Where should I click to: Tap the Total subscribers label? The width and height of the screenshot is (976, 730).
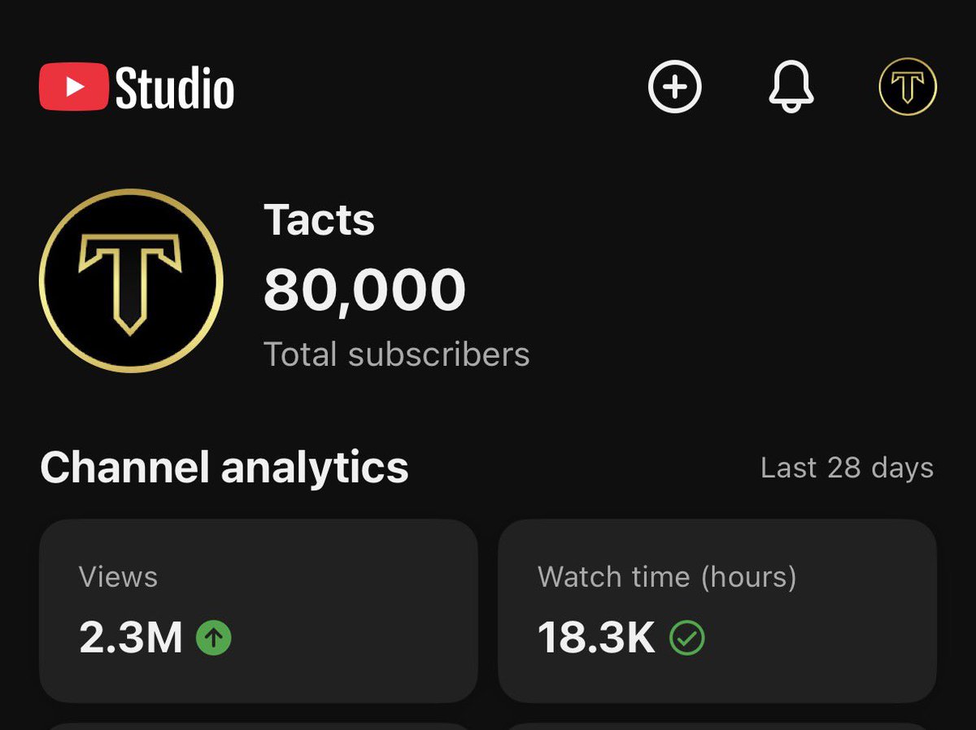pos(397,354)
